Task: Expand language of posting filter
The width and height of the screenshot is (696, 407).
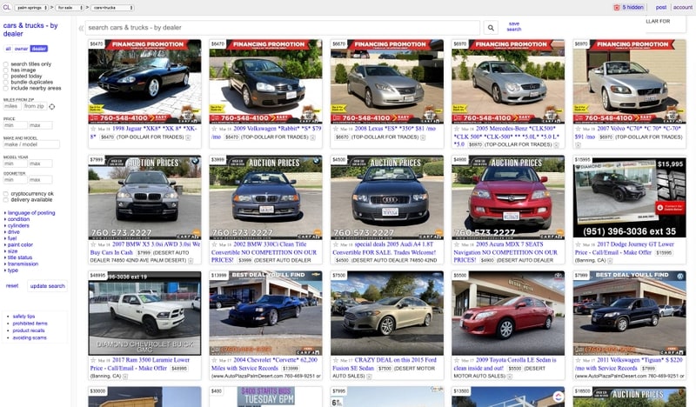Action: [x=31, y=213]
